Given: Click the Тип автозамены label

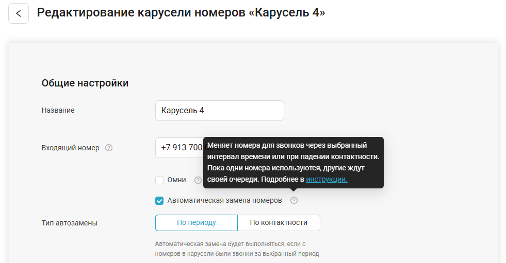Looking at the screenshot, I should click(70, 223).
